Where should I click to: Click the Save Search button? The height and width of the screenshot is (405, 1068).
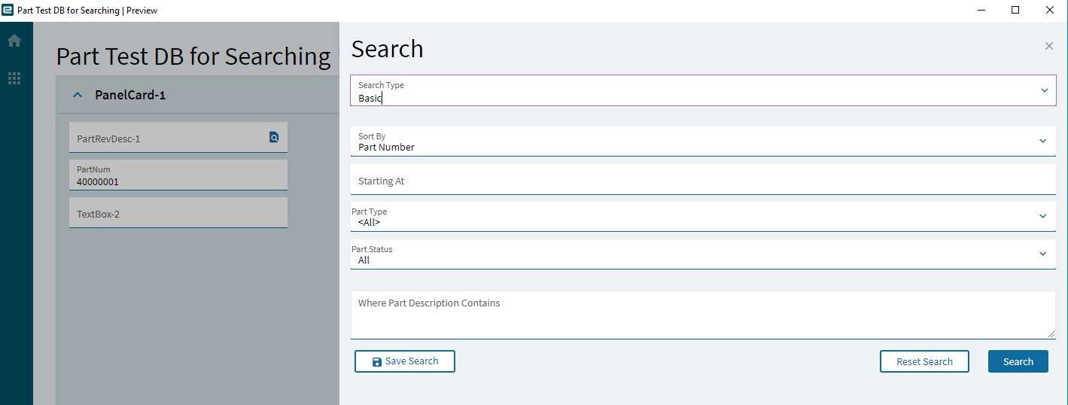(405, 361)
